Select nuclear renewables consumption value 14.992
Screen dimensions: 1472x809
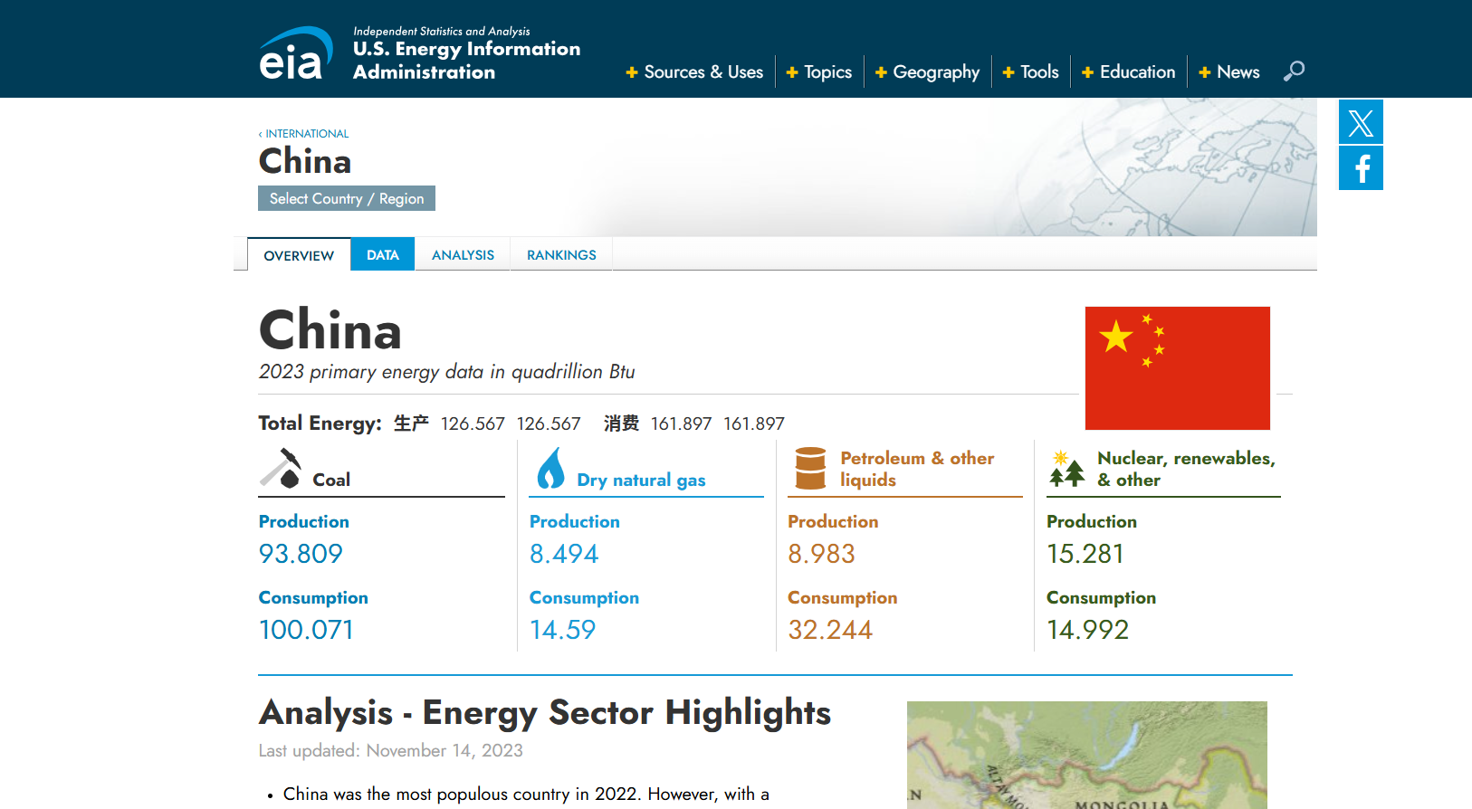coord(1087,630)
